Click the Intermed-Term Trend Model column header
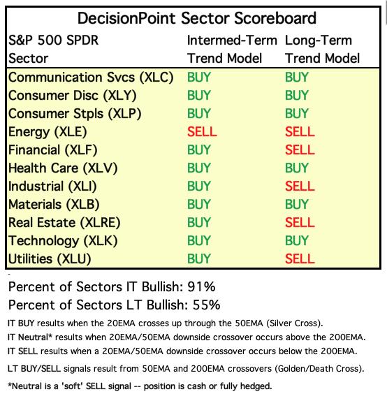Screen dimensions: 387x394 232,49
